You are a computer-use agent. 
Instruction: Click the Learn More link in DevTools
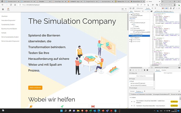coord(132,18)
